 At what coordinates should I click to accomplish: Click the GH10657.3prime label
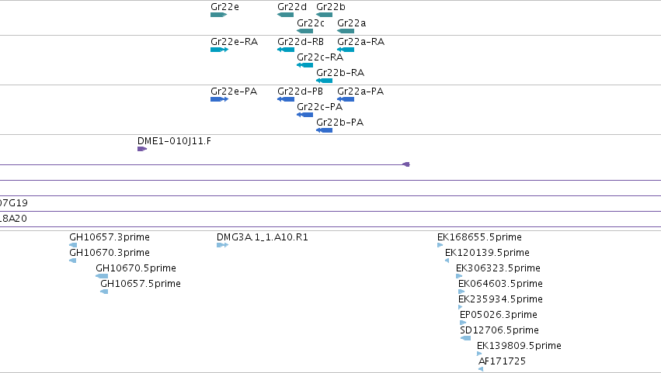[110, 237]
